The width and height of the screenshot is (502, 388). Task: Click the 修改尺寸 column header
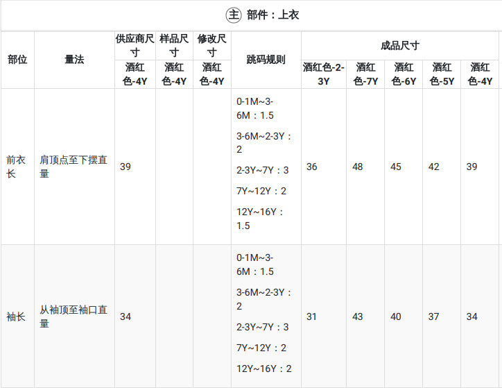pos(212,46)
